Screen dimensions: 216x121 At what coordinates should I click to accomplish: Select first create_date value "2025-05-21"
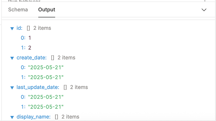click(46, 67)
